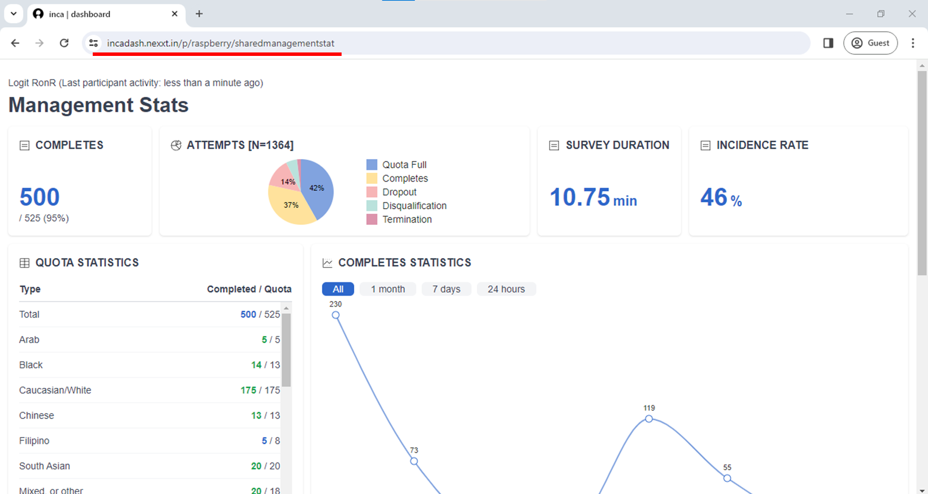Screen dimensions: 928x494
Task: Click the Type column header
Action: (x=30, y=289)
